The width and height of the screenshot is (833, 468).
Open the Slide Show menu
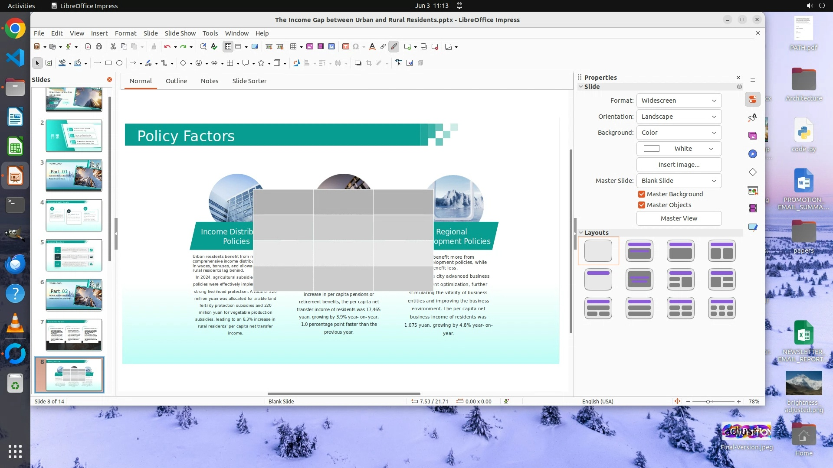(x=180, y=33)
